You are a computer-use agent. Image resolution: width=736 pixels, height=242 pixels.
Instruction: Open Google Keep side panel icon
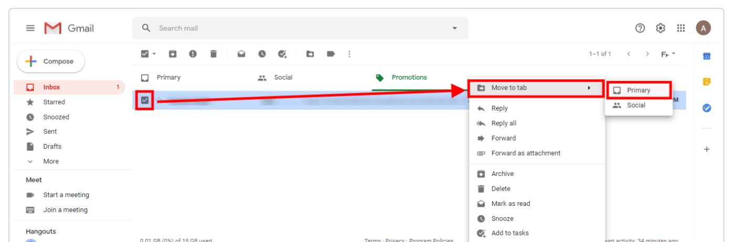pyautogui.click(x=707, y=82)
